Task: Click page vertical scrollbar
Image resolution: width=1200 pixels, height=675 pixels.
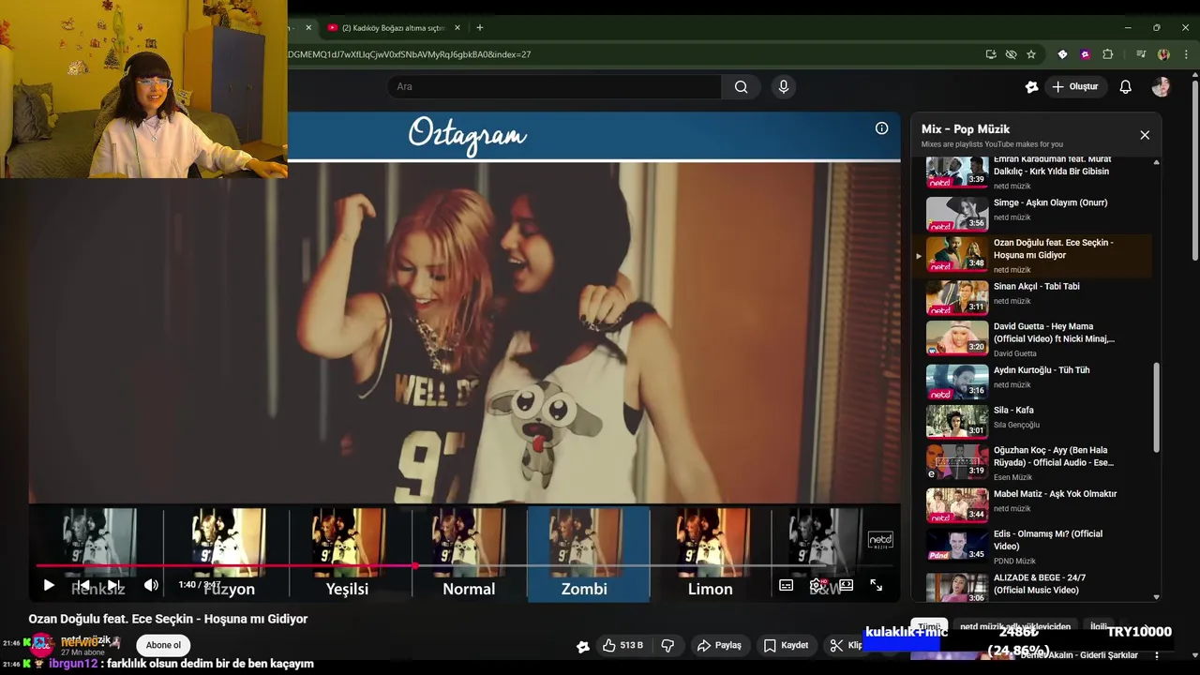Action: coord(1194,169)
